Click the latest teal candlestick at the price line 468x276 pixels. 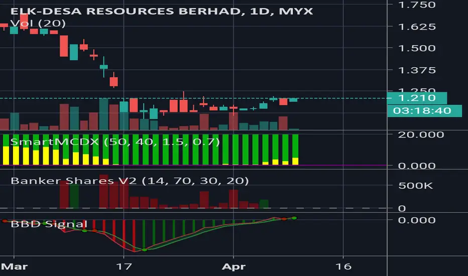pyautogui.click(x=293, y=100)
